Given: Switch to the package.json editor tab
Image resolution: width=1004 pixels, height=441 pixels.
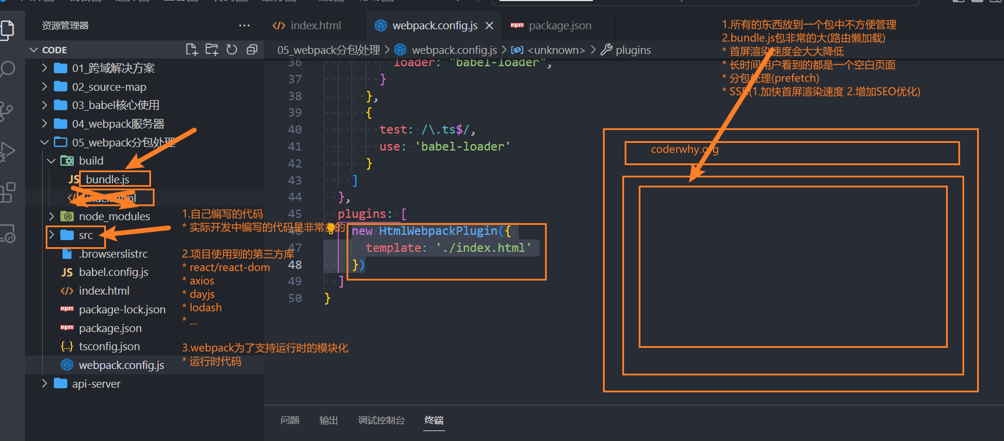Looking at the screenshot, I should pos(551,26).
